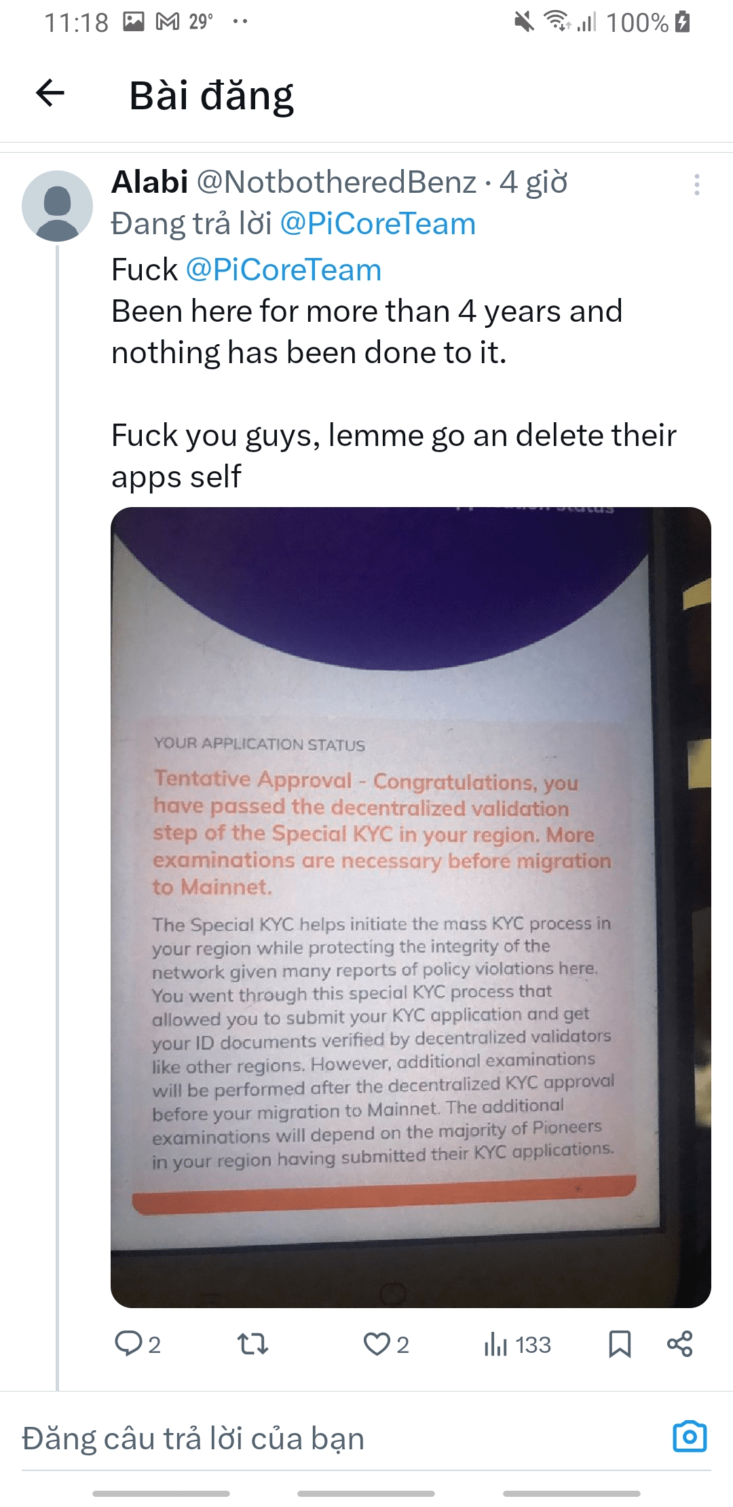Tap the back arrow icon
This screenshot has height=1507, width=733.
50,94
